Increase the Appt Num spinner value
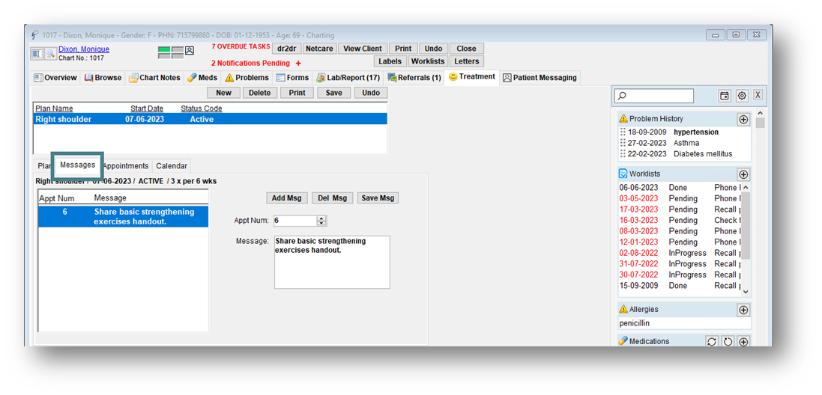822x395 pixels. pyautogui.click(x=322, y=218)
